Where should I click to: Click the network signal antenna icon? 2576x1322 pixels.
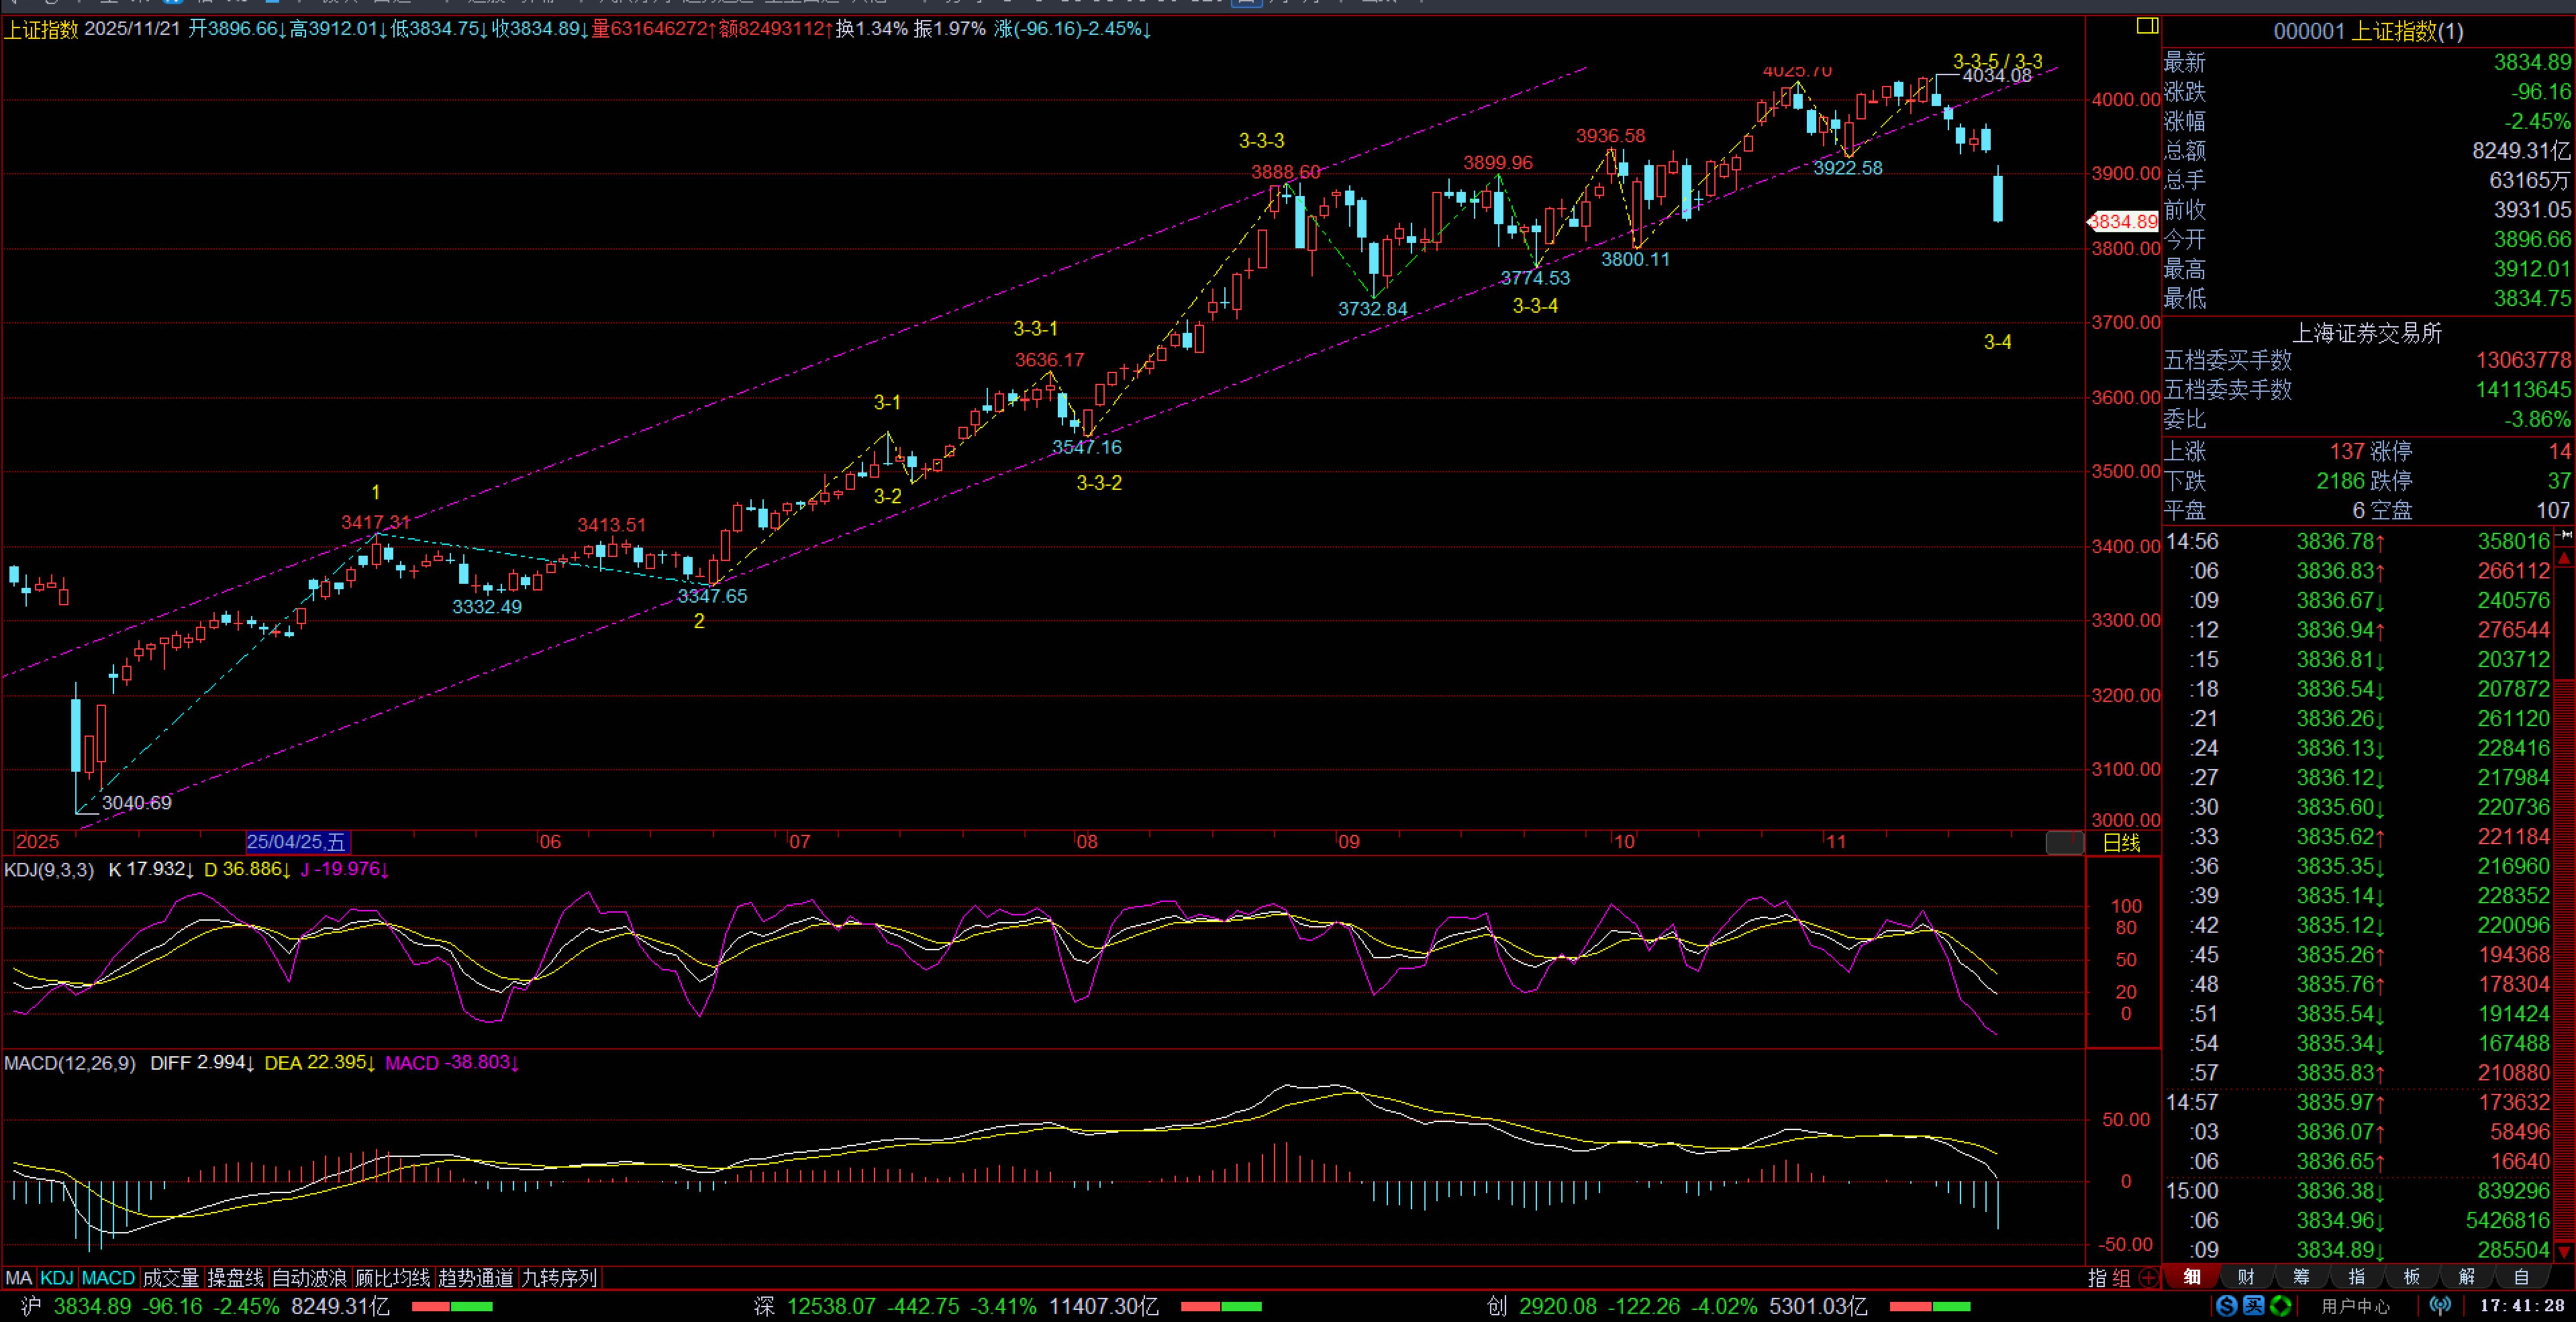click(x=2441, y=1305)
